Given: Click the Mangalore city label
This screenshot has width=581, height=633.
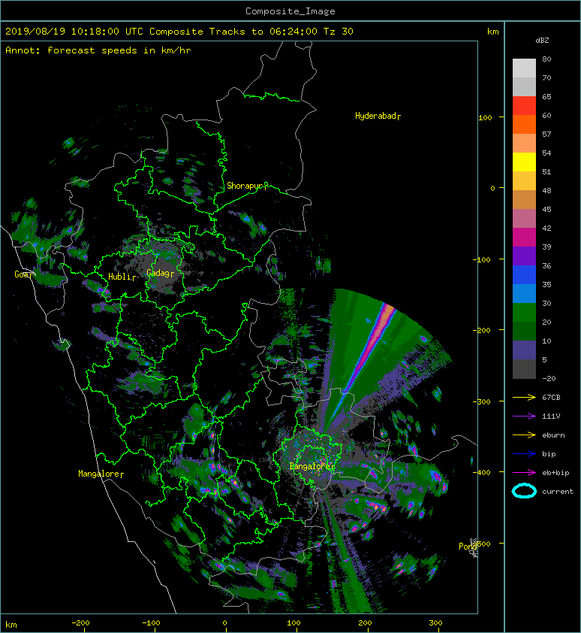Looking at the screenshot, I should [x=101, y=474].
